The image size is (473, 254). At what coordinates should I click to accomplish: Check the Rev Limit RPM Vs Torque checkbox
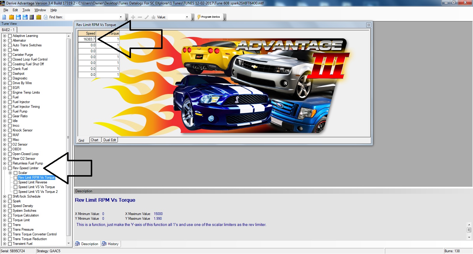15,178
